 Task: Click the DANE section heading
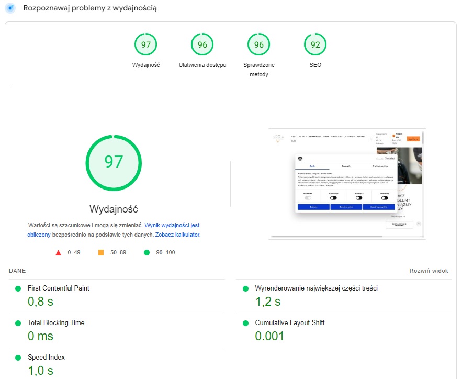pyautogui.click(x=17, y=271)
